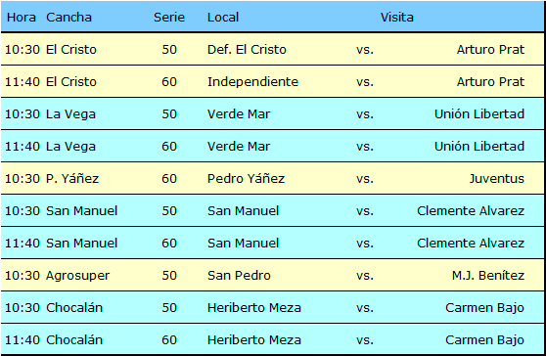546x356 pixels.
Task: Click the Hora column header
Action: 22,17
